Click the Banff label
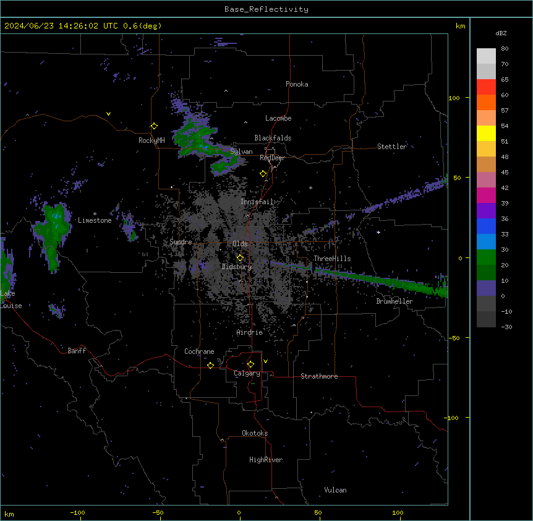The width and height of the screenshot is (533, 521). (77, 351)
